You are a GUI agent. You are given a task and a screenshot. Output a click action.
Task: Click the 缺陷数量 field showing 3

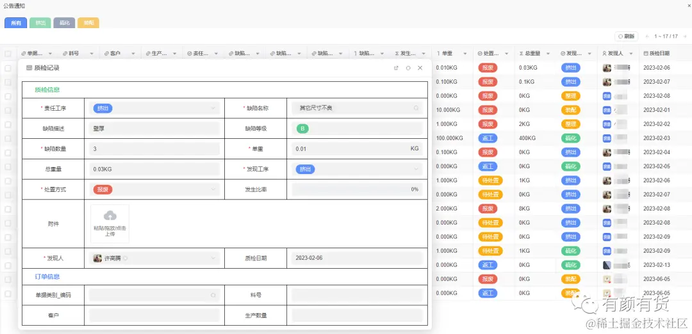point(154,149)
